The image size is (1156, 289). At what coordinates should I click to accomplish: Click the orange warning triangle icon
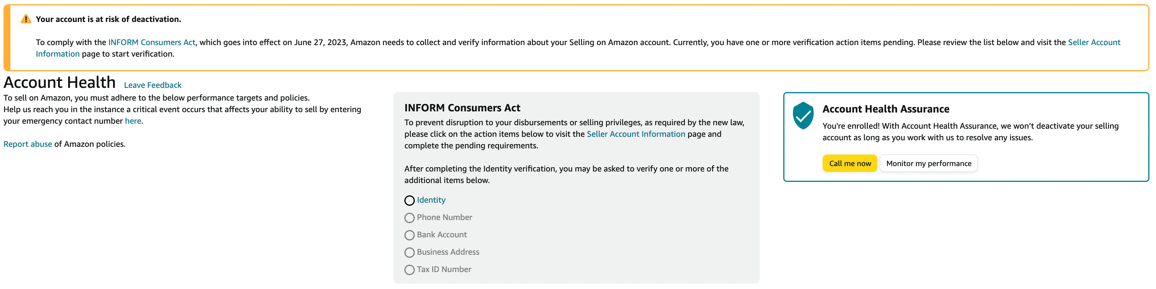tap(25, 19)
